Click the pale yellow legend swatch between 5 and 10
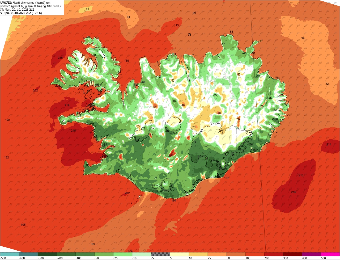This screenshot has height=260, width=340. 179,254
